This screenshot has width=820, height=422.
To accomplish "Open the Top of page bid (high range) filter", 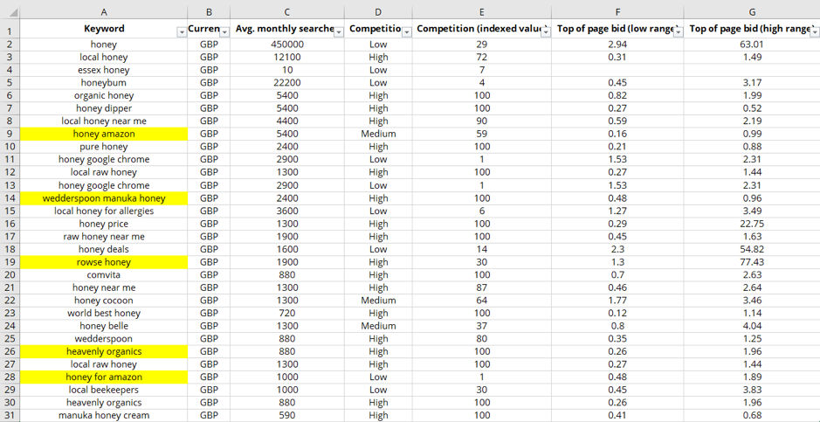I will pos(815,32).
